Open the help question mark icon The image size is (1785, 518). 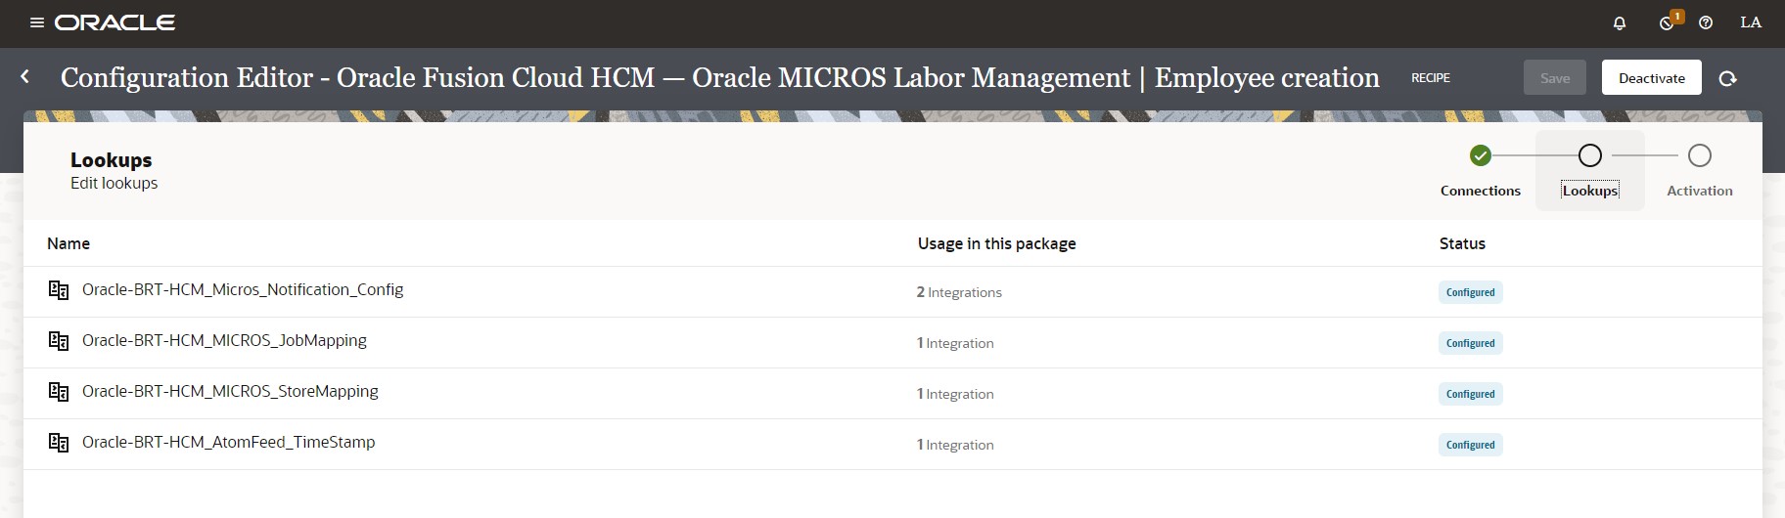point(1706,22)
